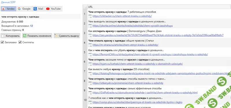Open the tvjam.ru URL link
Image resolution: width=231 pixels, height=108 pixels.
click(x=138, y=64)
